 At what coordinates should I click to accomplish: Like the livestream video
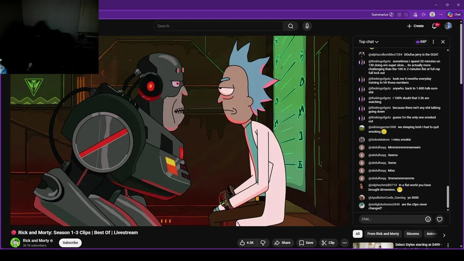click(x=246, y=243)
